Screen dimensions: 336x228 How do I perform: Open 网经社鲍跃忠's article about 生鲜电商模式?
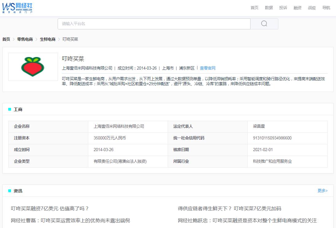pyautogui.click(x=247, y=220)
